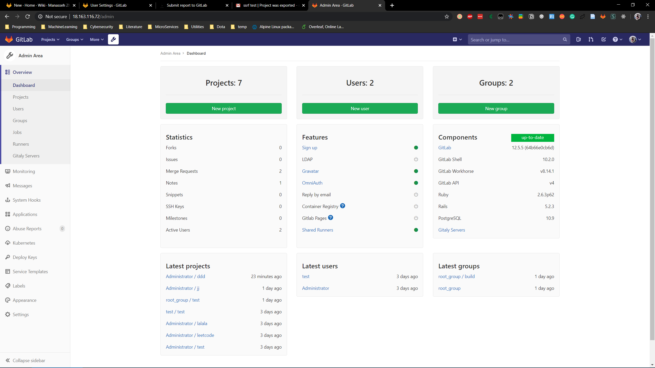Open the user avatar dropdown
This screenshot has height=368, width=655.
(635, 39)
